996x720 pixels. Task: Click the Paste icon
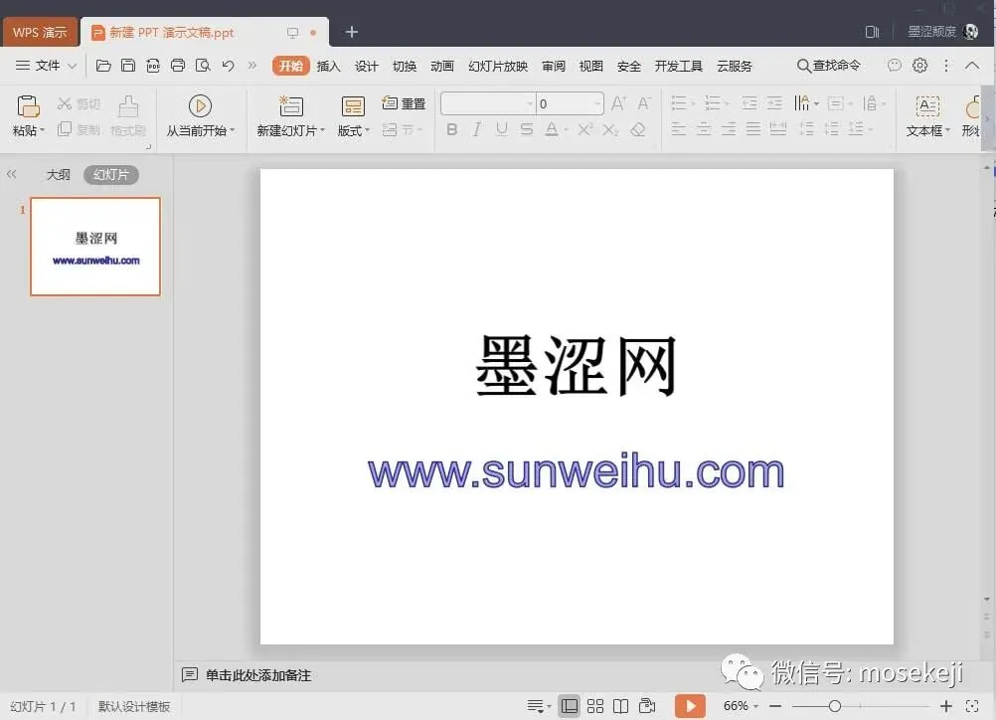pyautogui.click(x=28, y=106)
